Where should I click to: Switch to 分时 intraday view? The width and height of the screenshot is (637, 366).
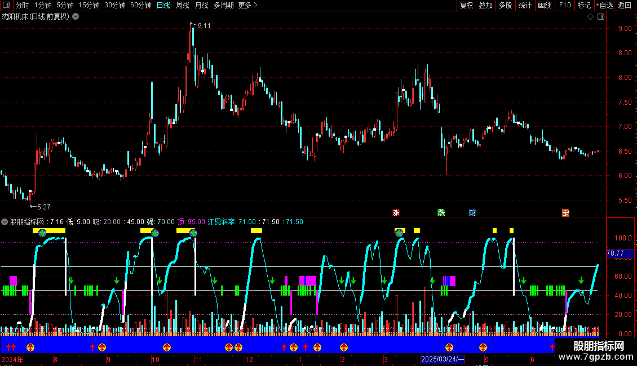(x=23, y=5)
